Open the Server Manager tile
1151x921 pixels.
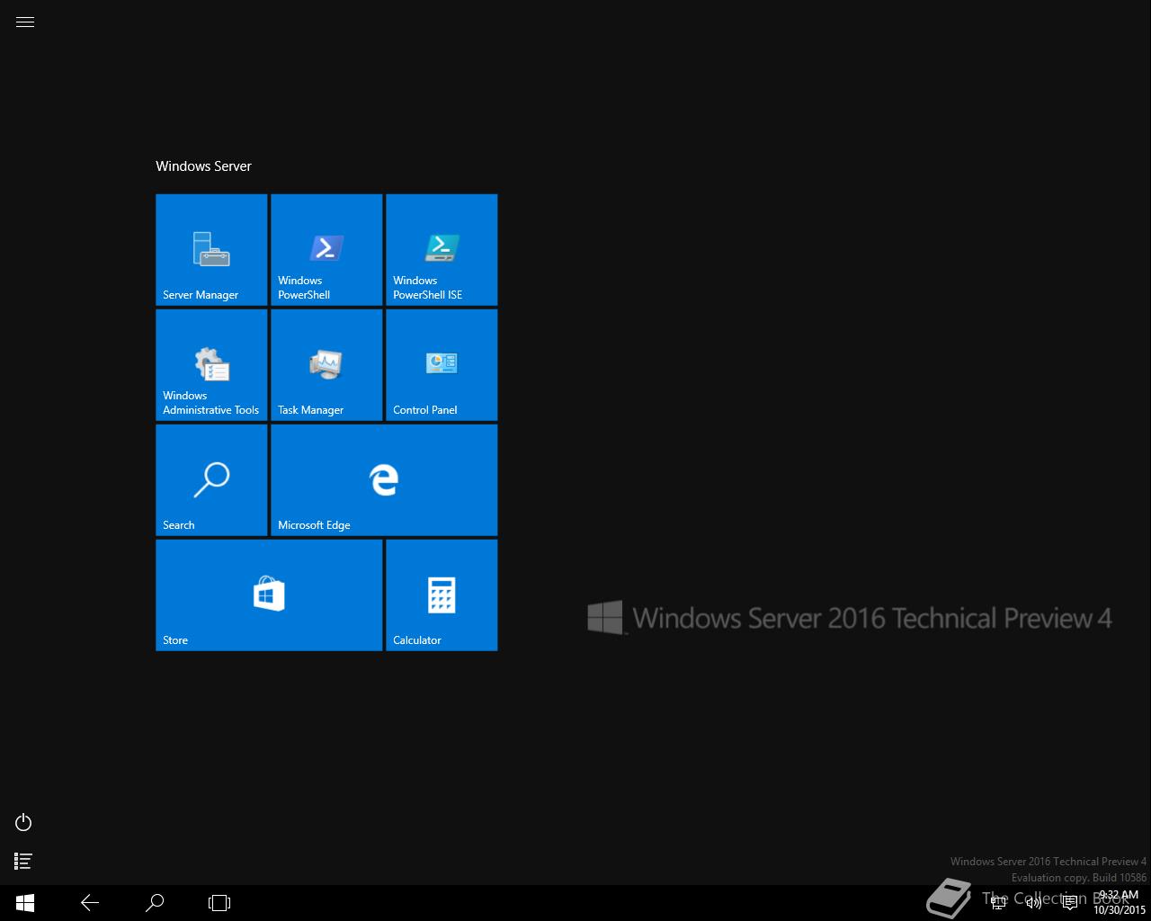click(211, 249)
